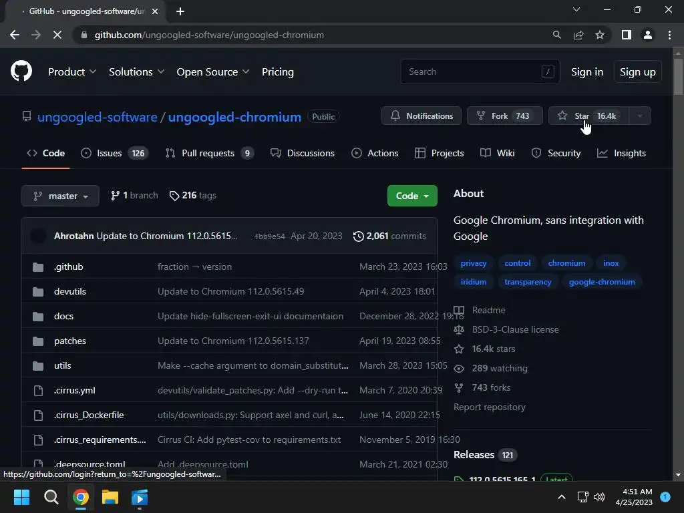Image resolution: width=684 pixels, height=513 pixels.
Task: Switch to the Discussions tab
Action: click(303, 153)
